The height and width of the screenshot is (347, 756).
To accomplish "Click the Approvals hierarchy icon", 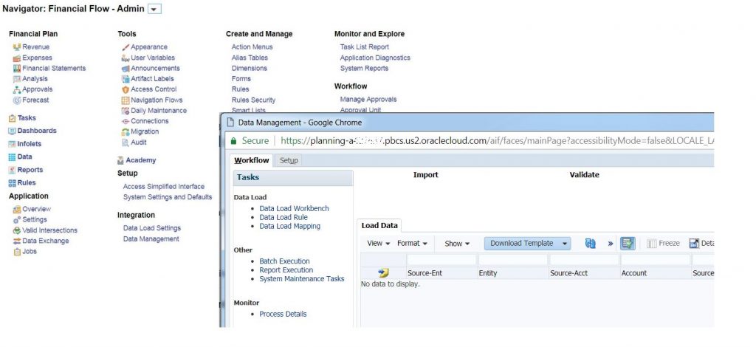I will coord(17,89).
